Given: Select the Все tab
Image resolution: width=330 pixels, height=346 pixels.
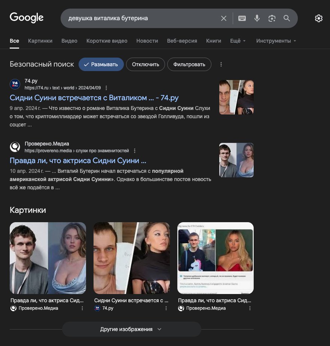Looking at the screenshot, I should tap(14, 41).
